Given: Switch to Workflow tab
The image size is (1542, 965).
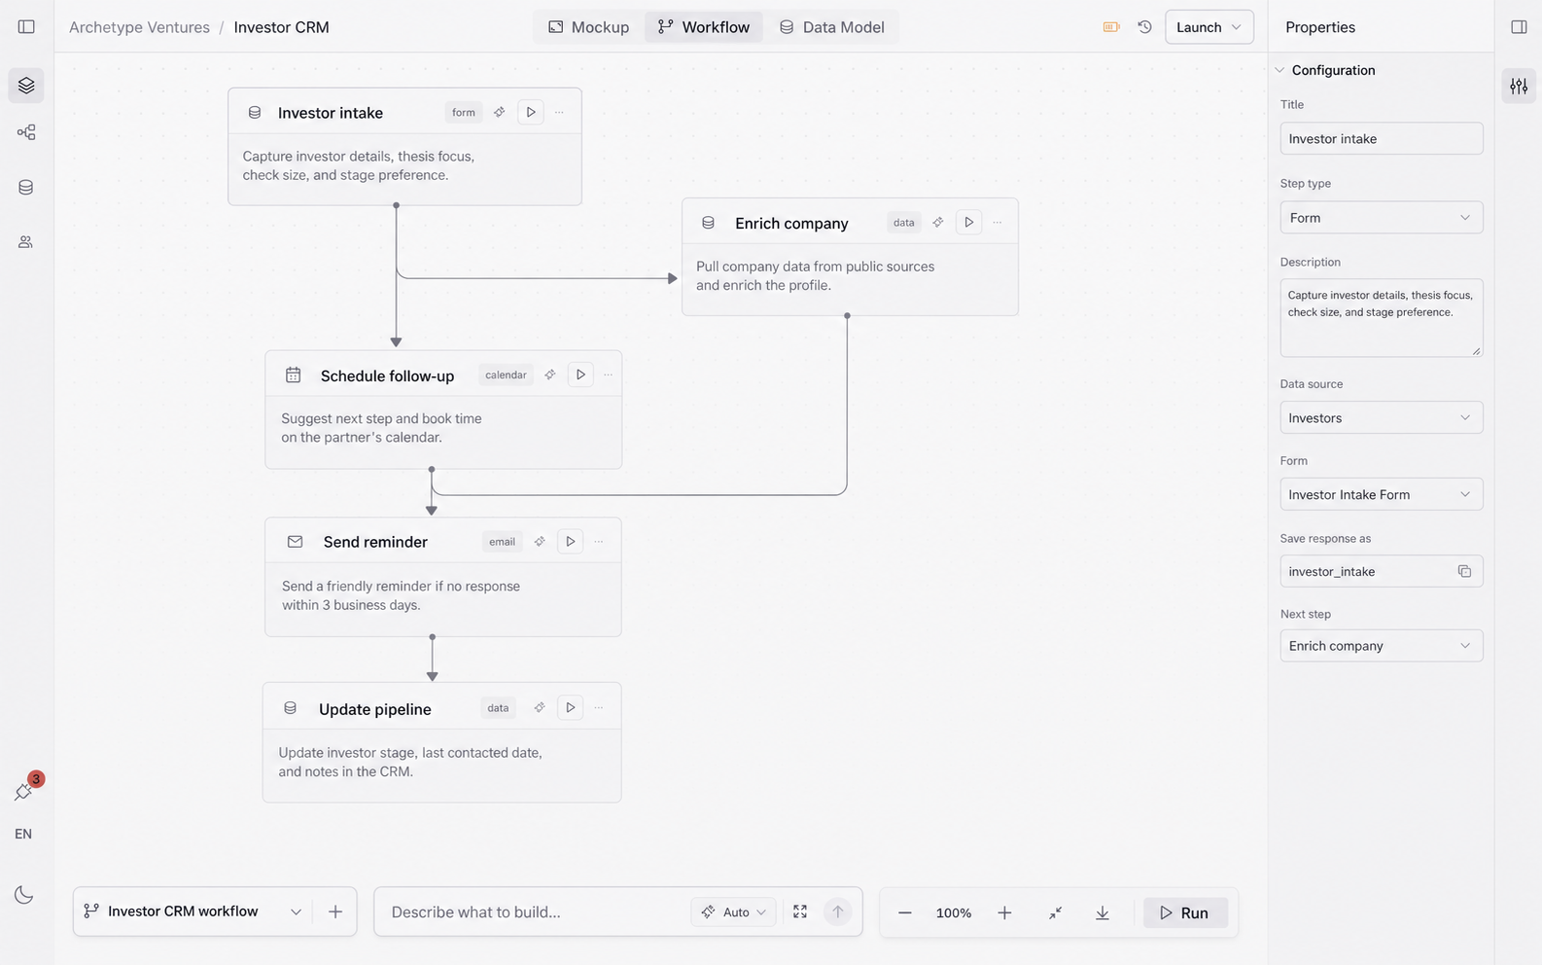Looking at the screenshot, I should [704, 27].
